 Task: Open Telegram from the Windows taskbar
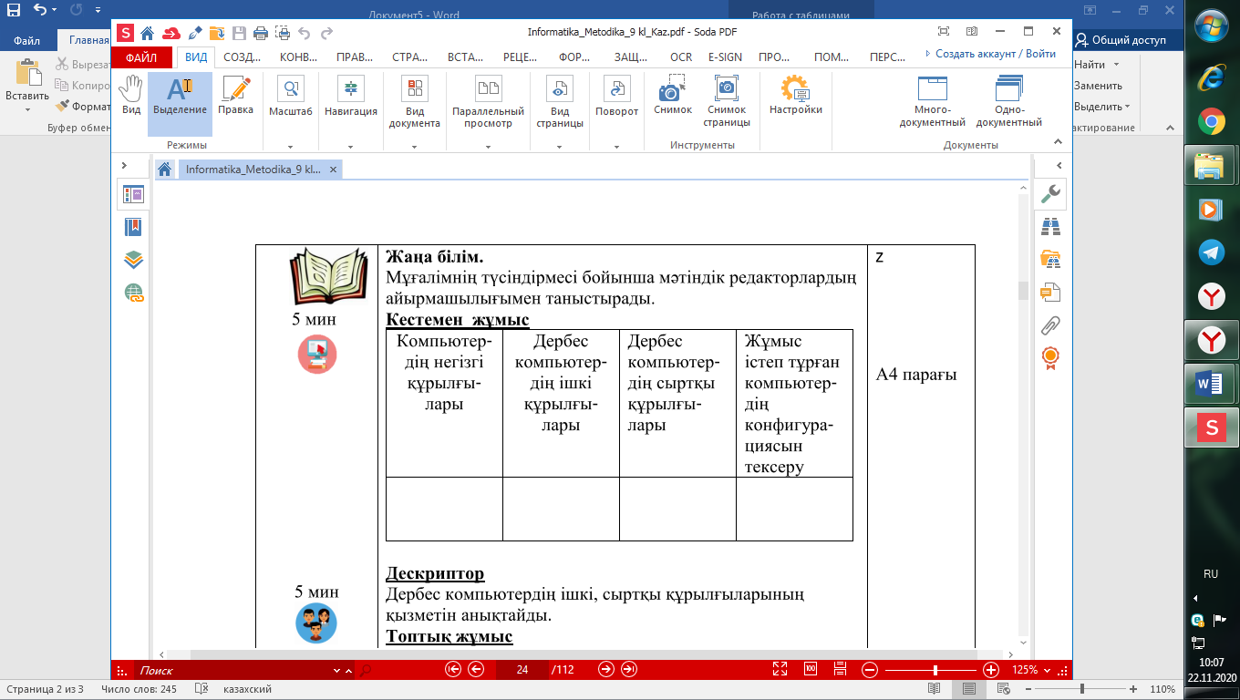point(1211,252)
